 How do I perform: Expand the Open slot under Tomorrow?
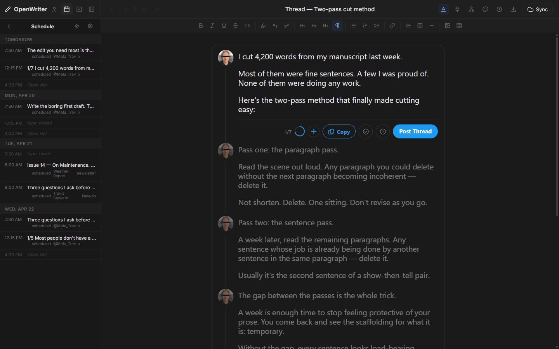pos(50,85)
